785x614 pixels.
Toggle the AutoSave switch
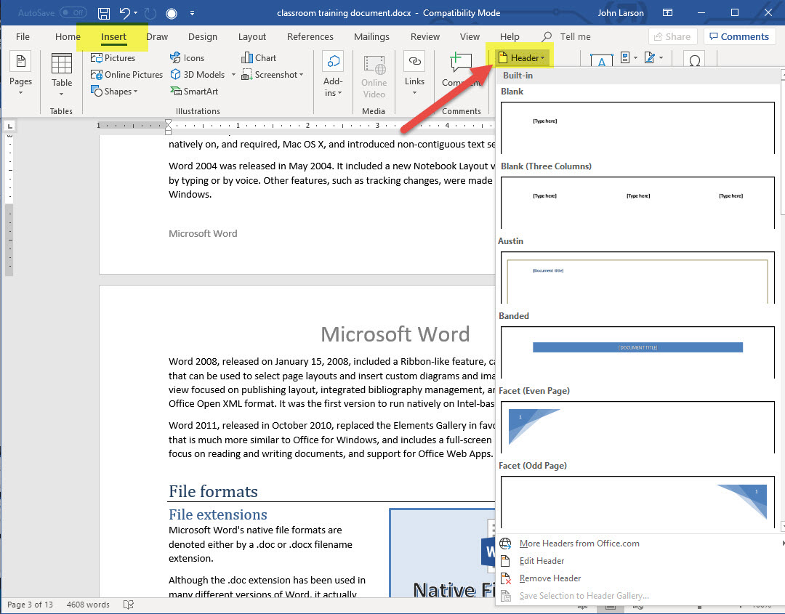[x=73, y=13]
